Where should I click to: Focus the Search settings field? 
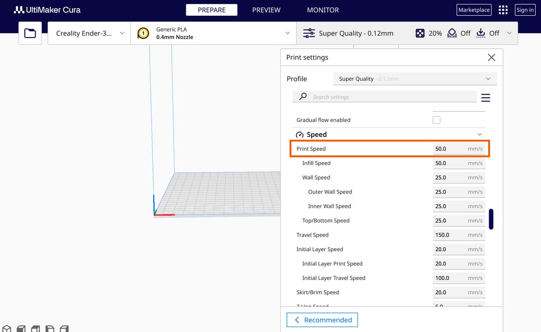tap(385, 96)
